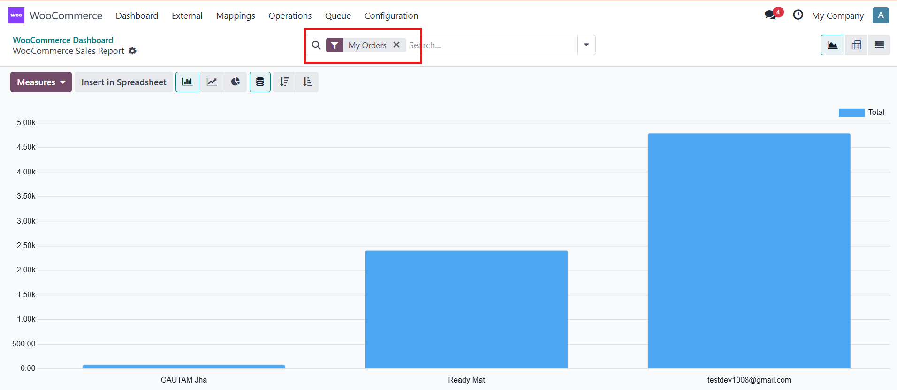This screenshot has height=390, width=897.
Task: Open the Operations menu
Action: [x=290, y=15]
